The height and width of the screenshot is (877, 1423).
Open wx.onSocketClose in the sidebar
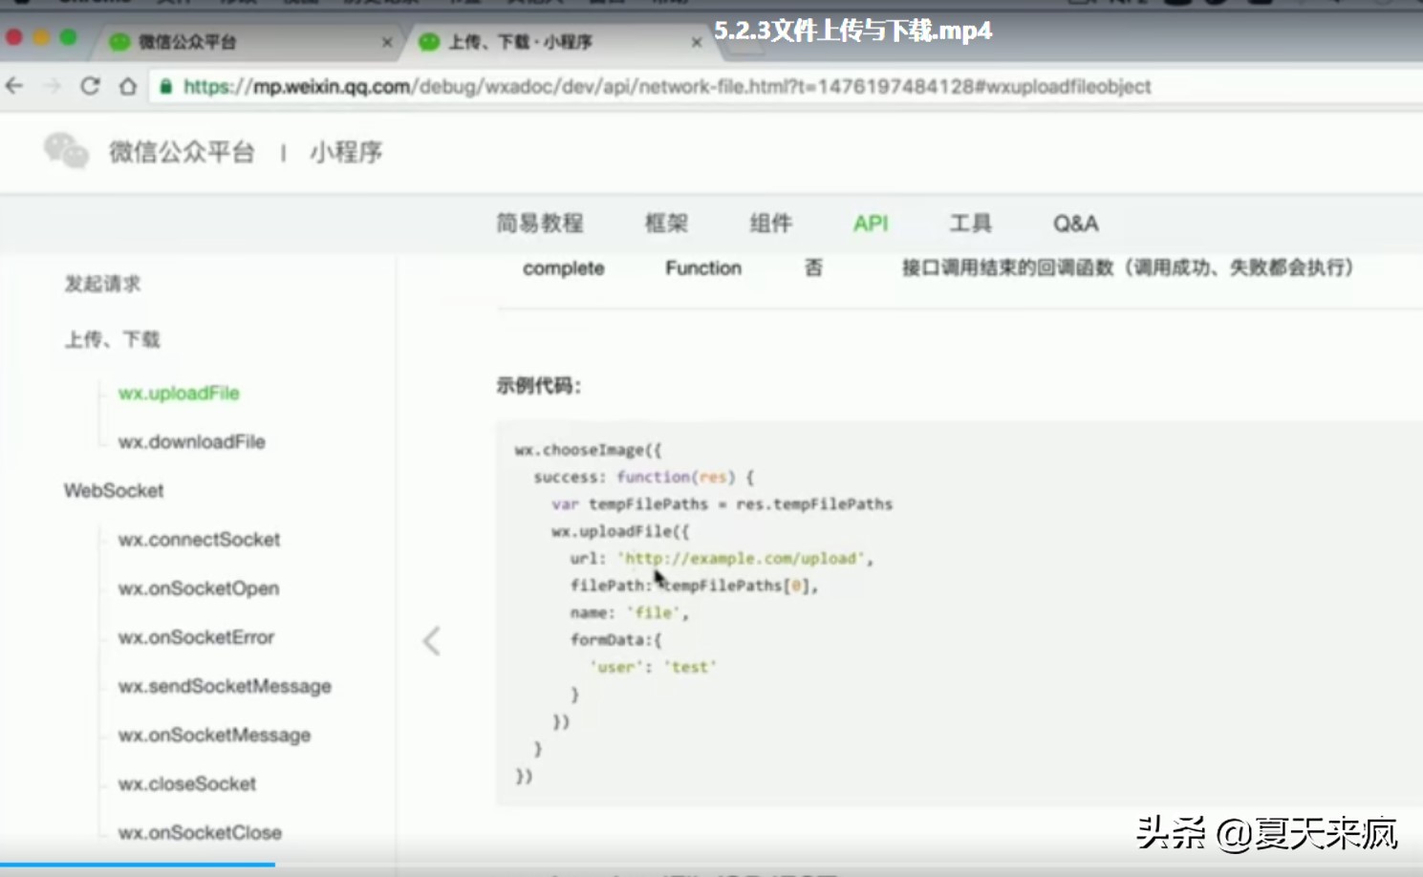pos(200,833)
